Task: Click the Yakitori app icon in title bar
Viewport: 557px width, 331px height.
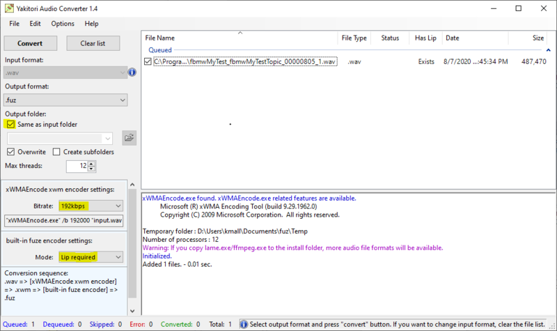Action: tap(9, 8)
